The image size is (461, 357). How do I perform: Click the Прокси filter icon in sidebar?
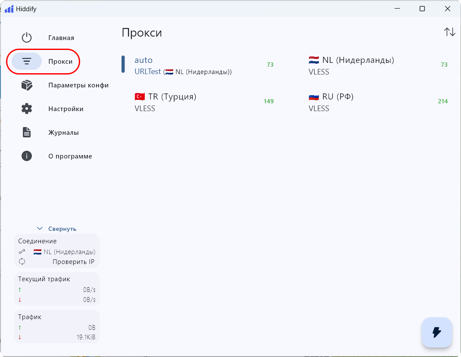pos(27,62)
